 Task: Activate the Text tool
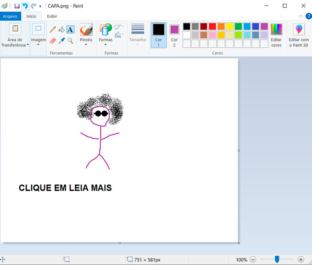click(x=70, y=29)
